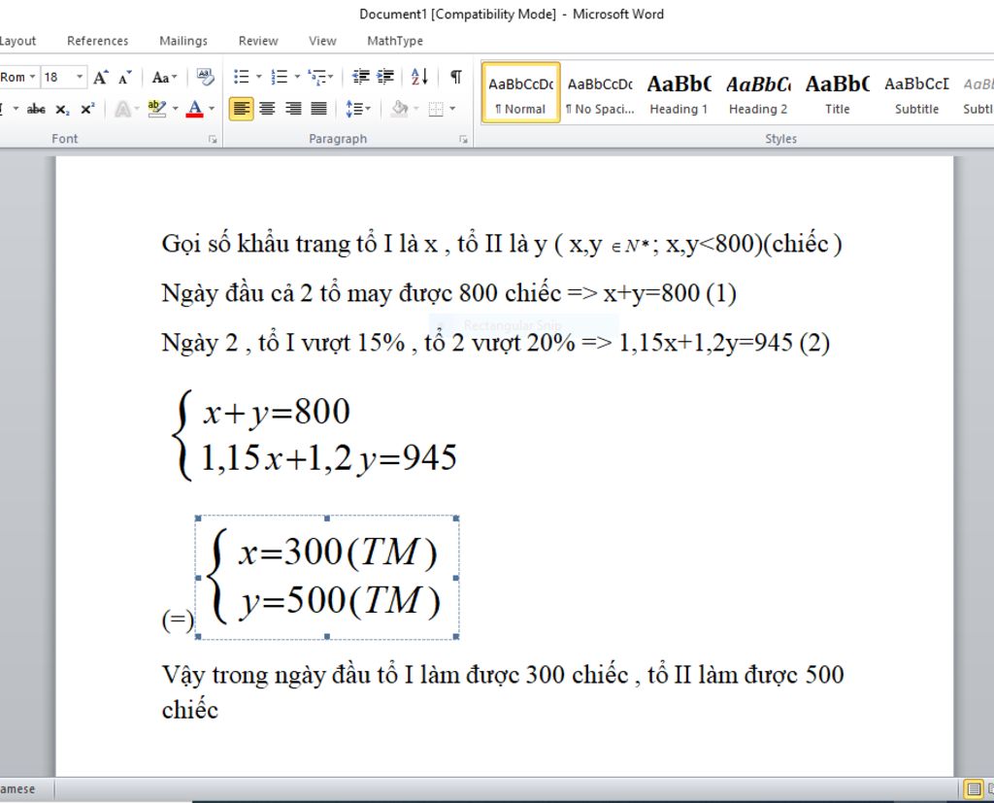Apply the Heading 2 style
Screen dimensions: 994x803
coord(757,92)
